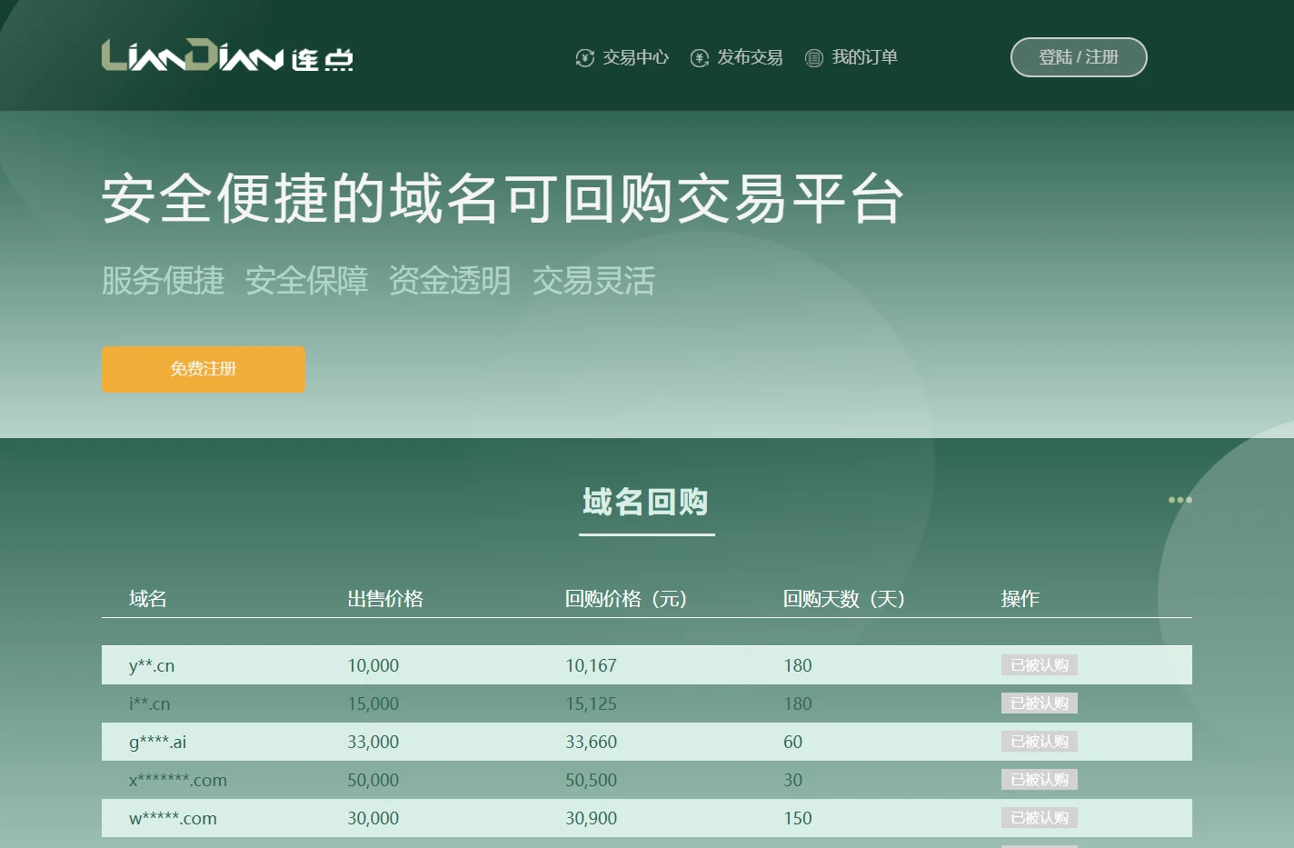Click the 操作 column header
This screenshot has height=848, width=1294.
click(x=1020, y=599)
